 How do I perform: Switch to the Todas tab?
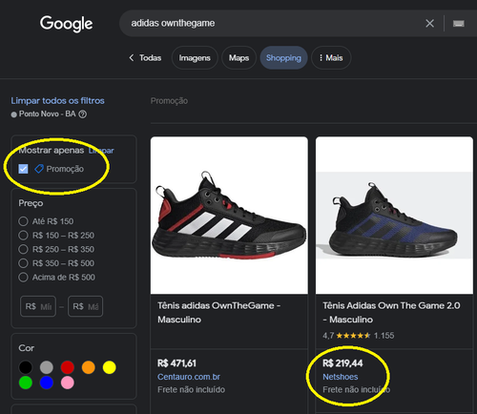(x=150, y=58)
